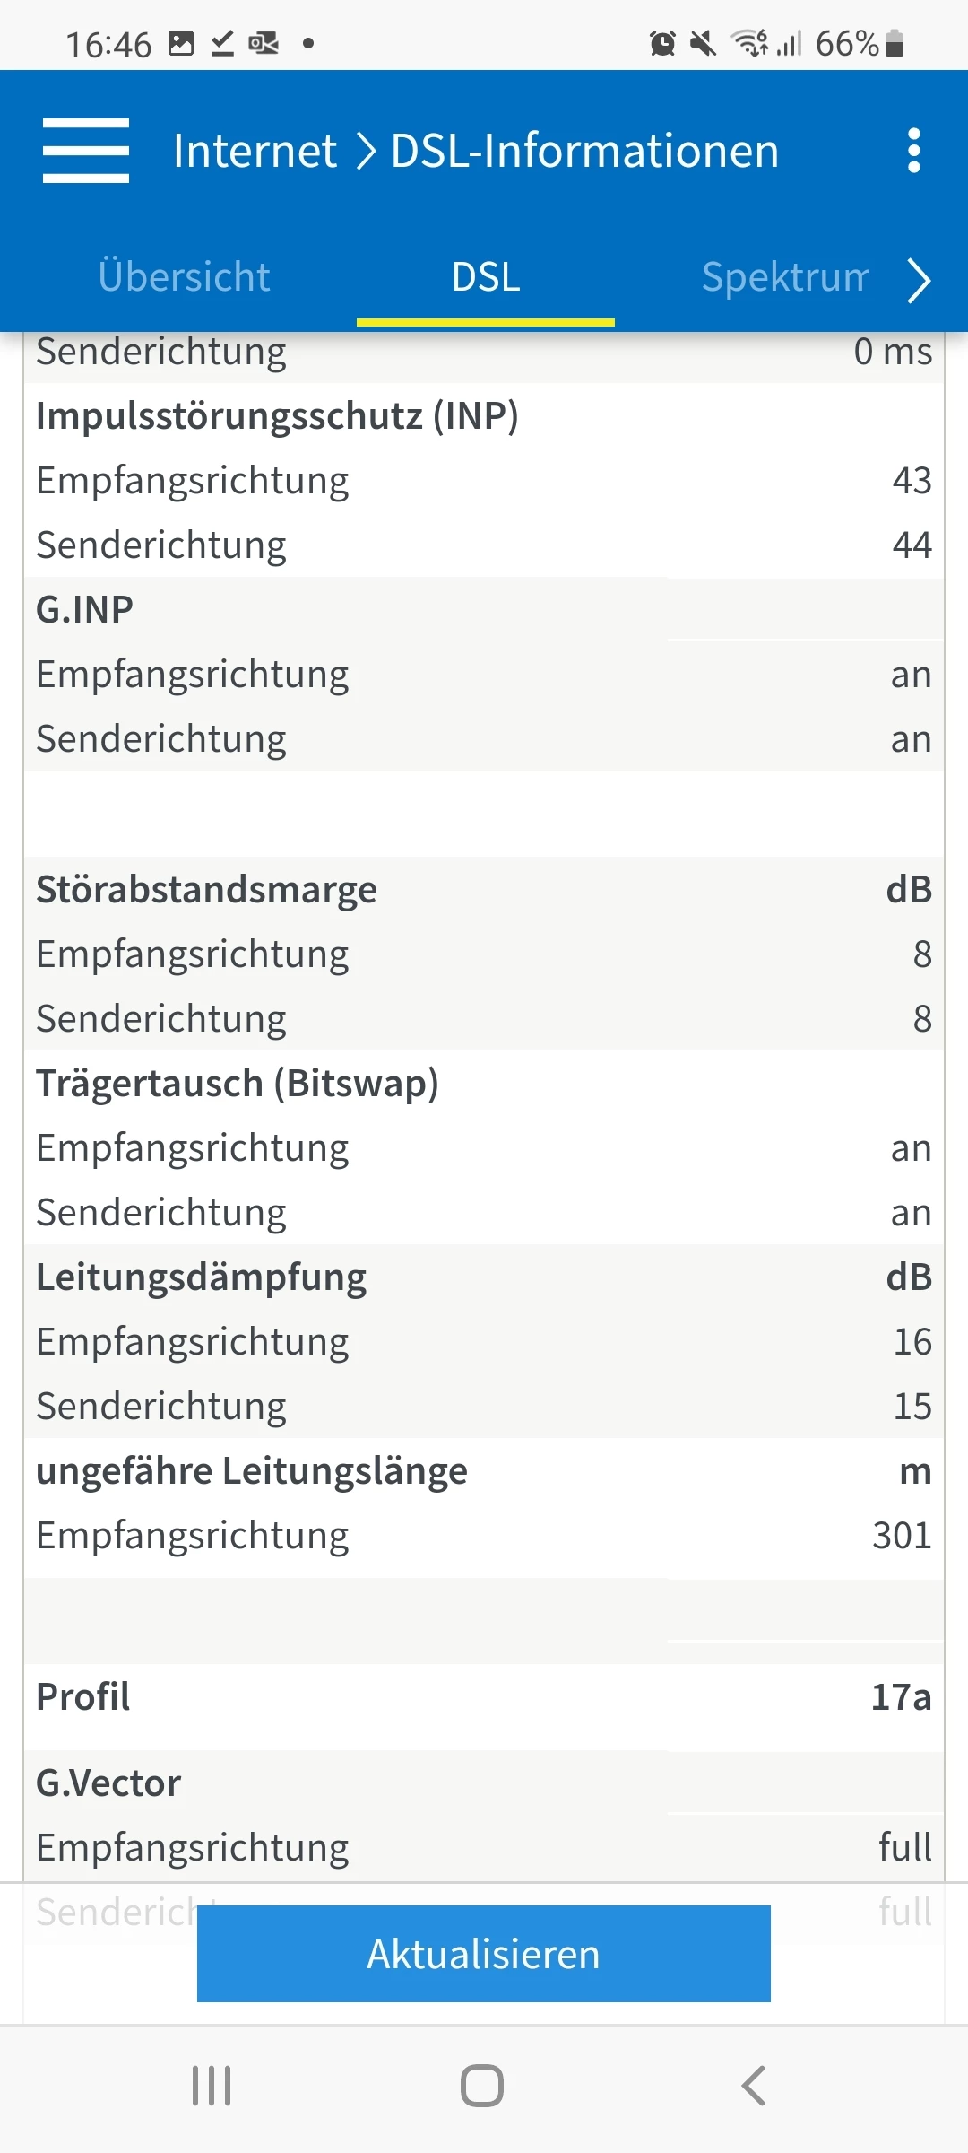
Task: Switch to the Übersicht tab
Action: [184, 277]
